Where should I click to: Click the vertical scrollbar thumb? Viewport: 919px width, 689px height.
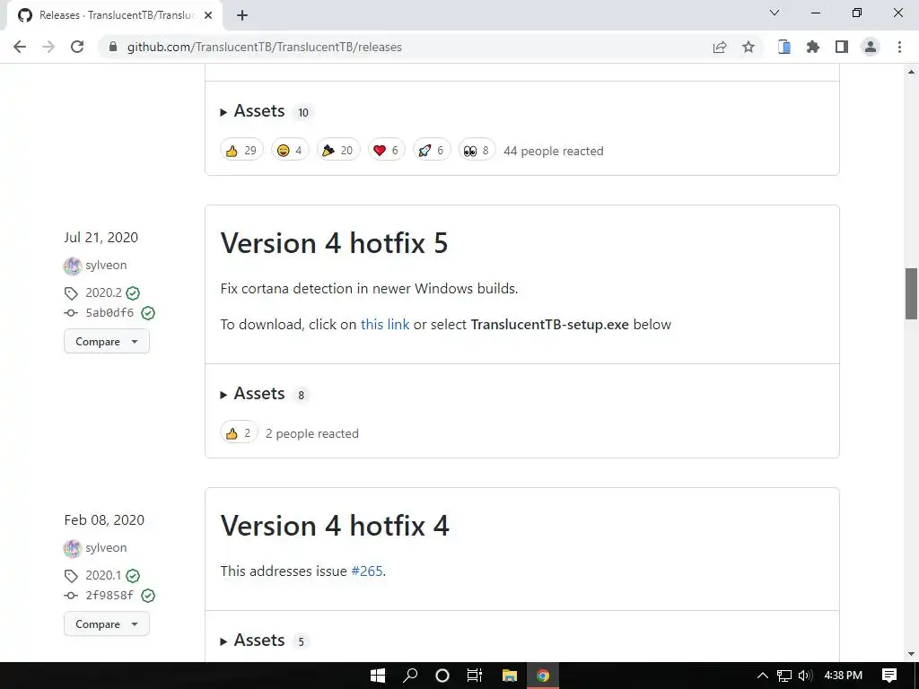click(911, 293)
